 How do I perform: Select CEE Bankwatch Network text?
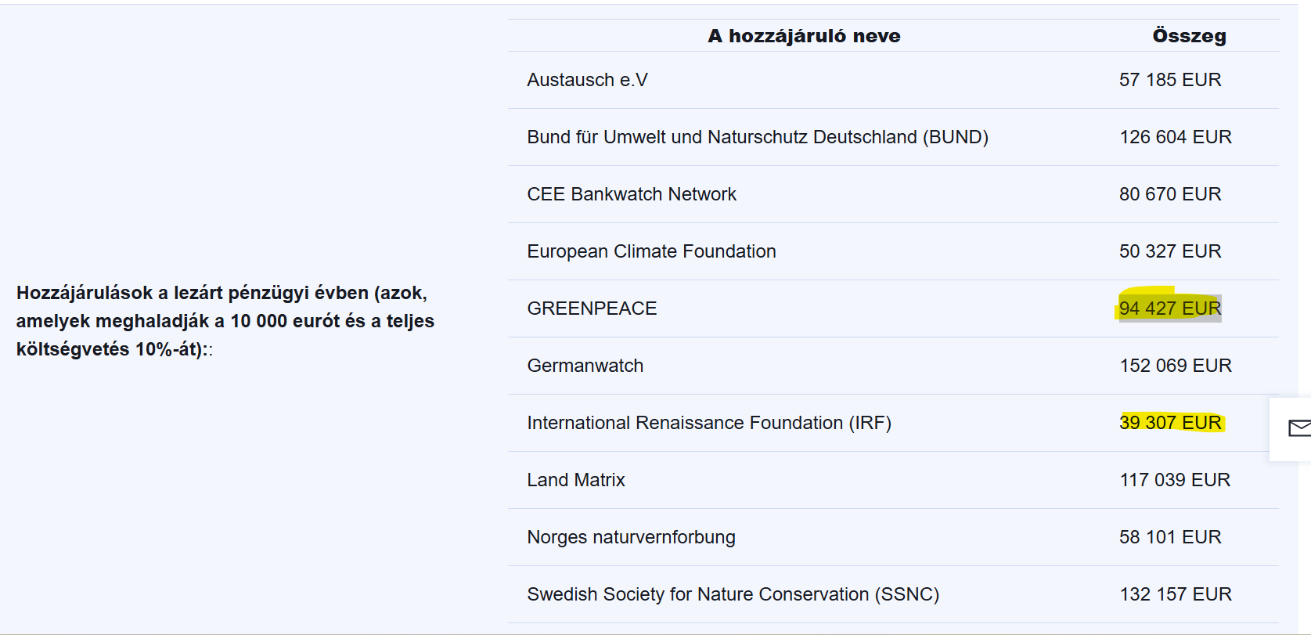click(632, 194)
